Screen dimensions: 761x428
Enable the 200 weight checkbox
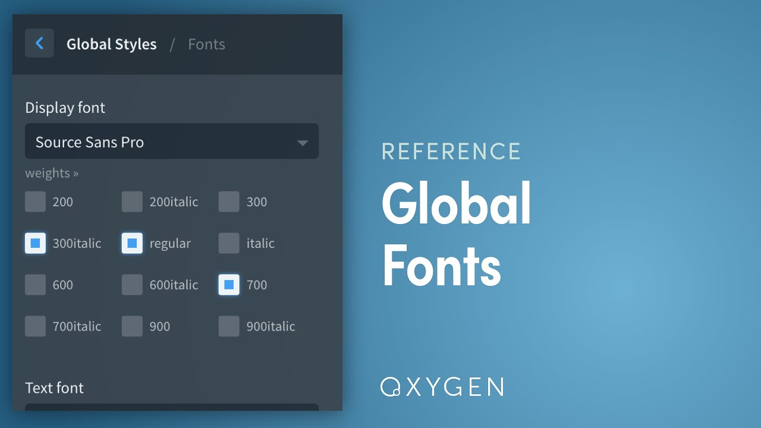pos(35,202)
